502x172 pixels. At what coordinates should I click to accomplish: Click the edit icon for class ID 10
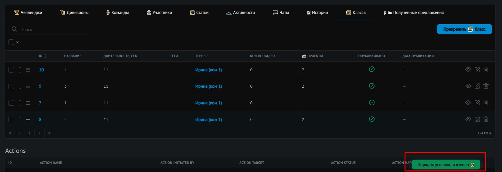[477, 70]
